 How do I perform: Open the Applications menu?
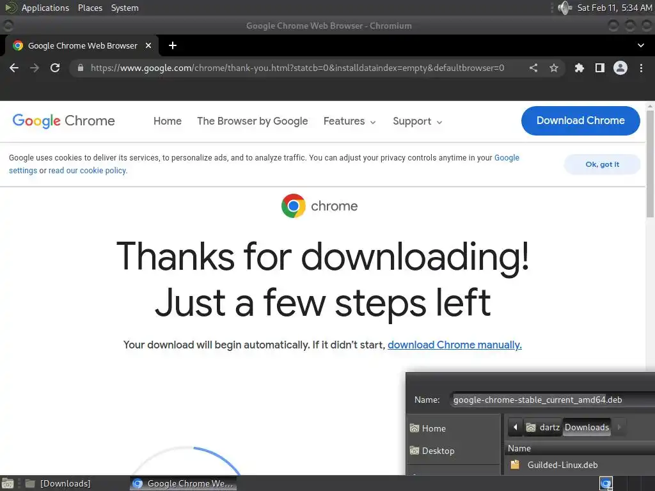coord(45,8)
